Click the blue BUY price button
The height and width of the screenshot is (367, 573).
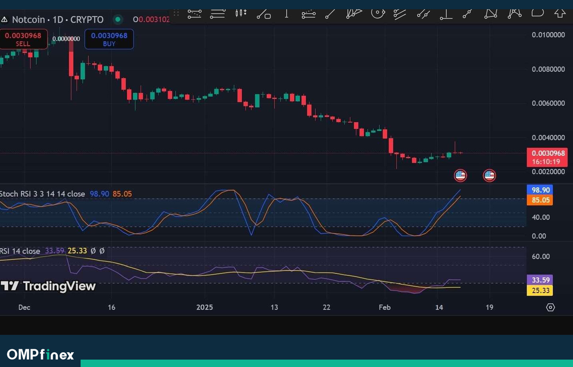pyautogui.click(x=109, y=39)
